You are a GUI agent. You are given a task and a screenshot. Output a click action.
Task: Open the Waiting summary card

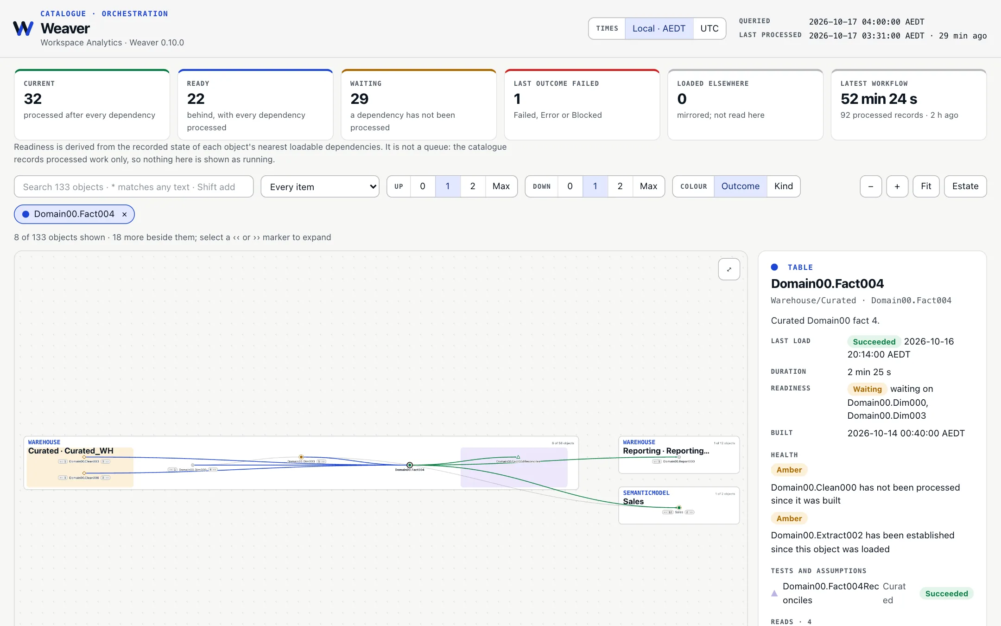418,105
